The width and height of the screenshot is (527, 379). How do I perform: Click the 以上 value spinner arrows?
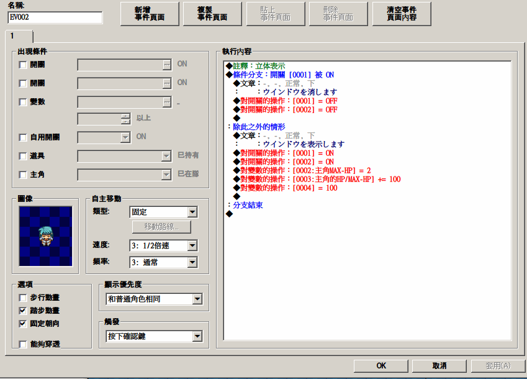point(125,119)
